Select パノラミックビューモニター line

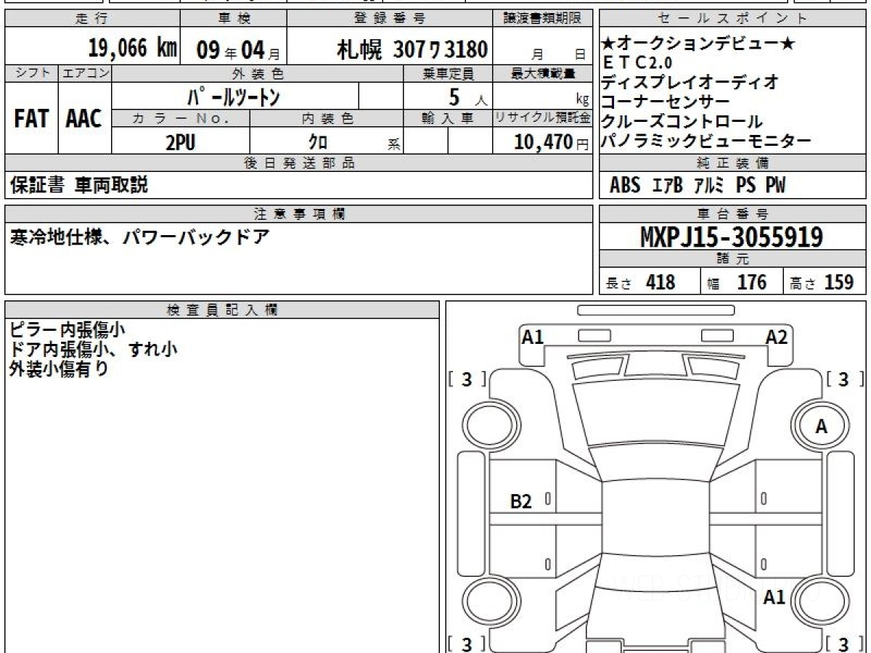point(706,141)
